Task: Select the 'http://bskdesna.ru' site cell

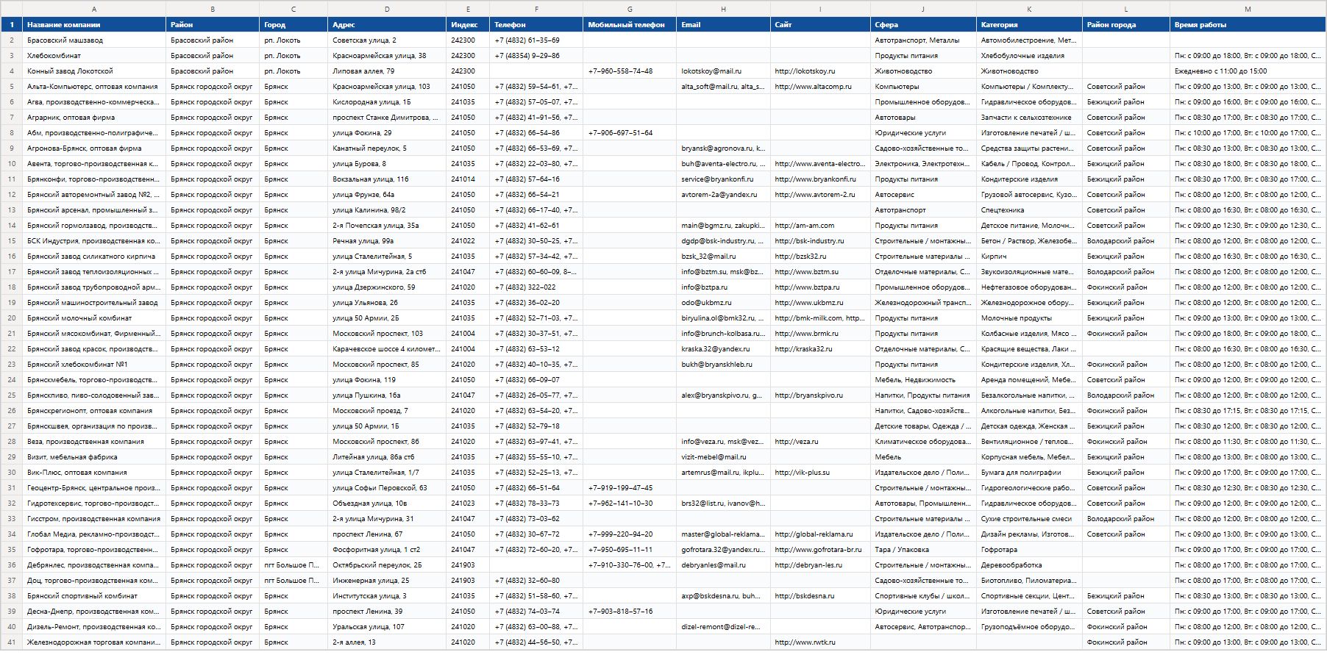Action: tap(820, 596)
